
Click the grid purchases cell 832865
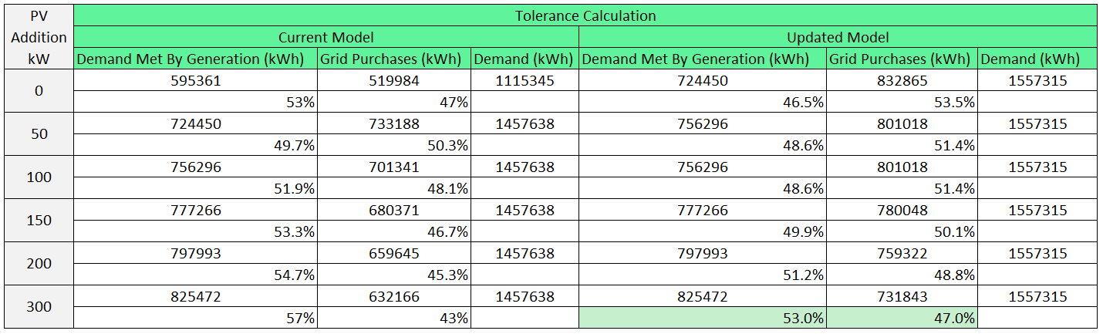[x=902, y=80]
